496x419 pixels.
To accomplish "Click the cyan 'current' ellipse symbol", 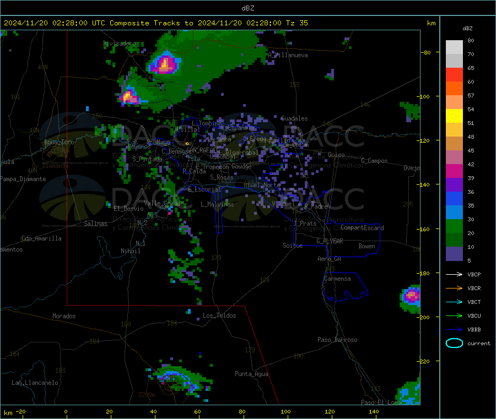I will click(x=454, y=343).
